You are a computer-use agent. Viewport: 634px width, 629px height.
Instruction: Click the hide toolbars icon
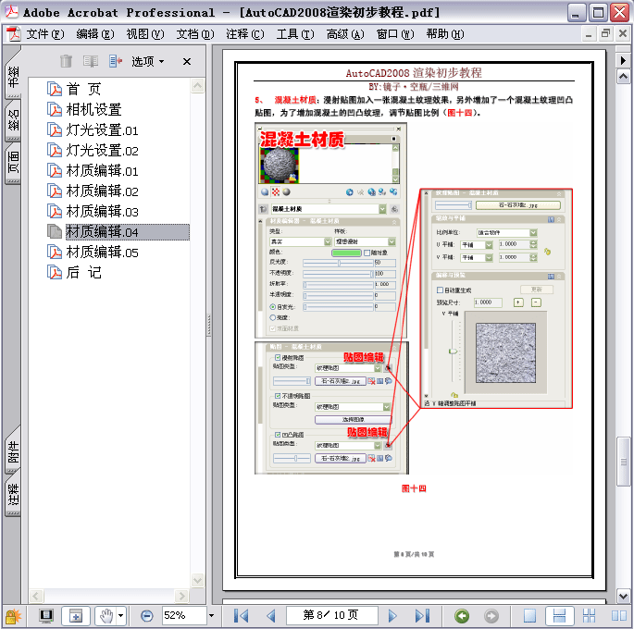click(x=76, y=616)
